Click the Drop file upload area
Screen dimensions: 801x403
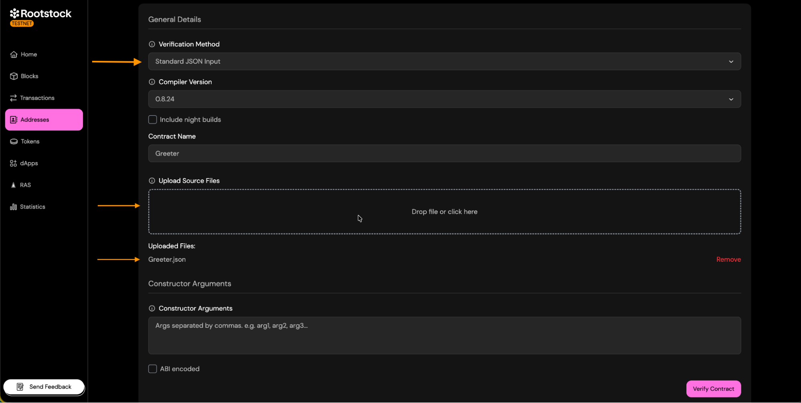[444, 212]
